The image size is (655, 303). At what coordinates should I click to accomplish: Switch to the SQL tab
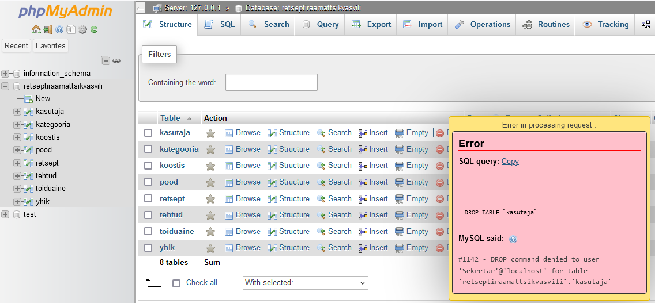point(220,25)
